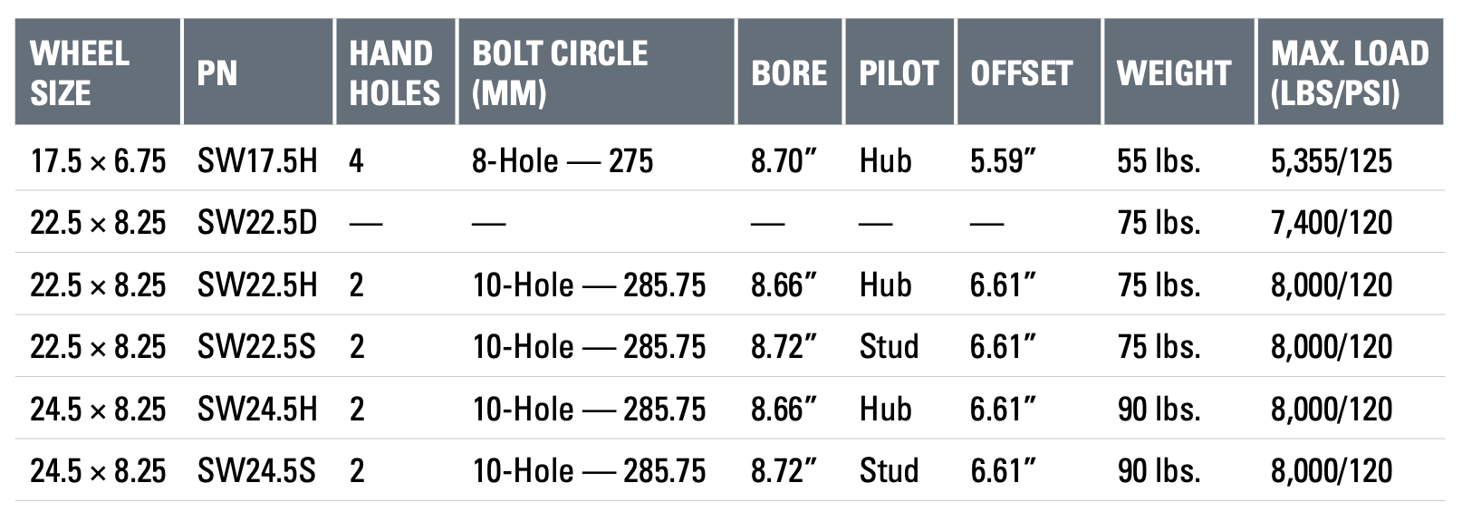Select part number SW24.5H
The image size is (1462, 531).
click(257, 410)
